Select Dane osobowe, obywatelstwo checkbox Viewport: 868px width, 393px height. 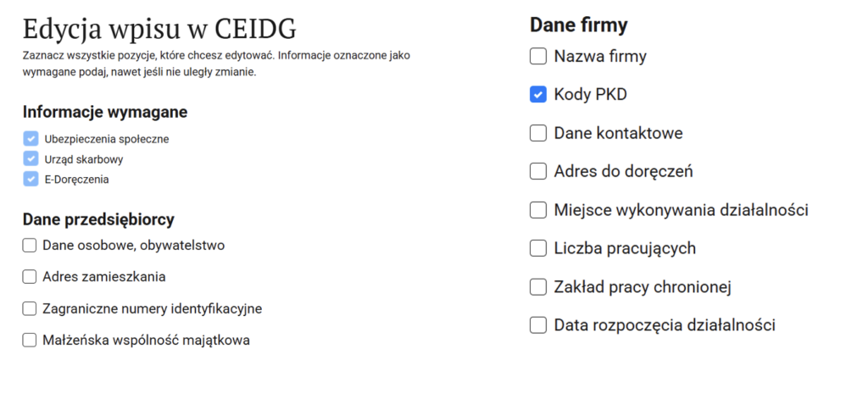tap(30, 246)
